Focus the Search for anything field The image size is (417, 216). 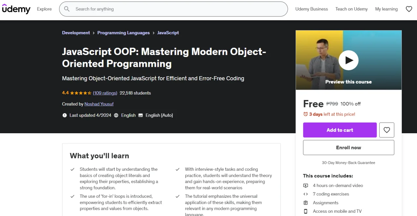[173, 9]
